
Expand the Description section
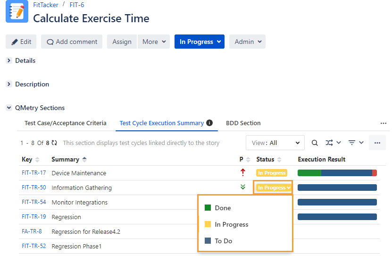(x=9, y=84)
